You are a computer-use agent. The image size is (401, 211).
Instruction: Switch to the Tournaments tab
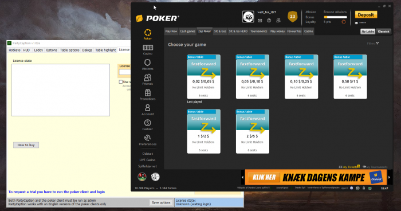[x=258, y=31]
